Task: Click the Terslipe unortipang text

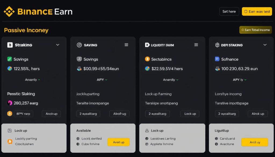Action: point(161,103)
